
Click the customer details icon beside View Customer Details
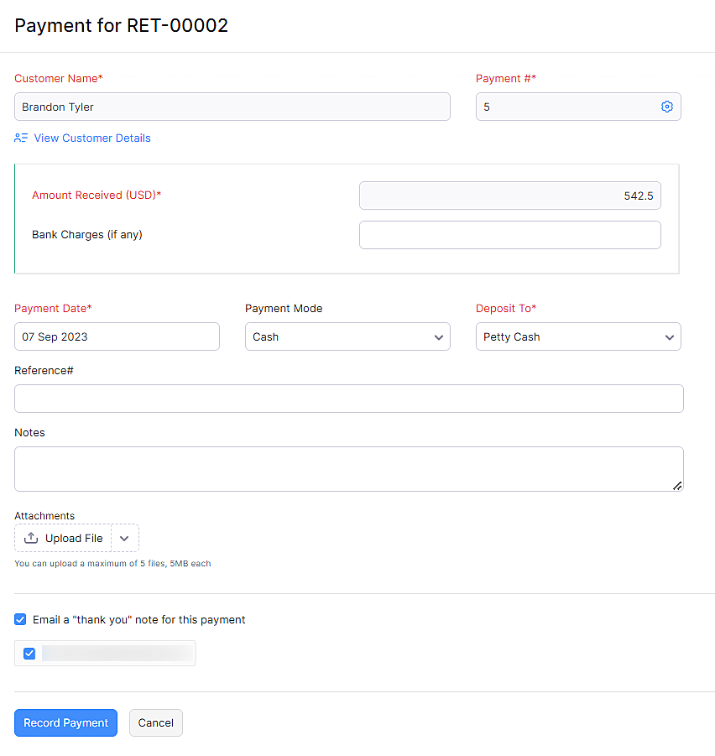(x=20, y=138)
